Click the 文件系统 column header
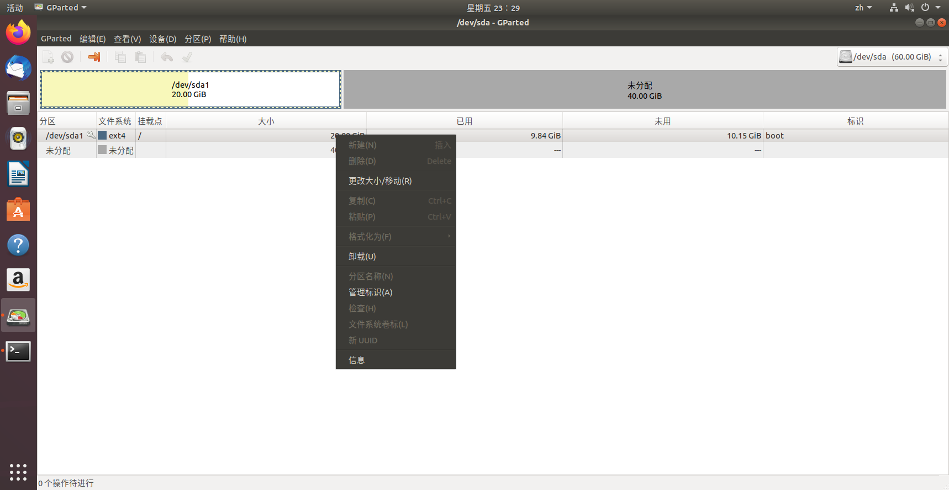 115,121
